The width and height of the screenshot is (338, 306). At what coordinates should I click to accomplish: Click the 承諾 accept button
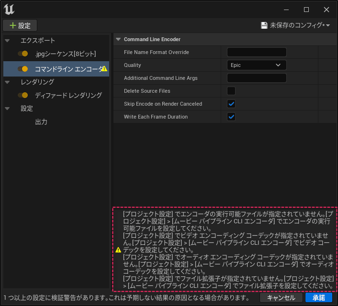click(319, 297)
